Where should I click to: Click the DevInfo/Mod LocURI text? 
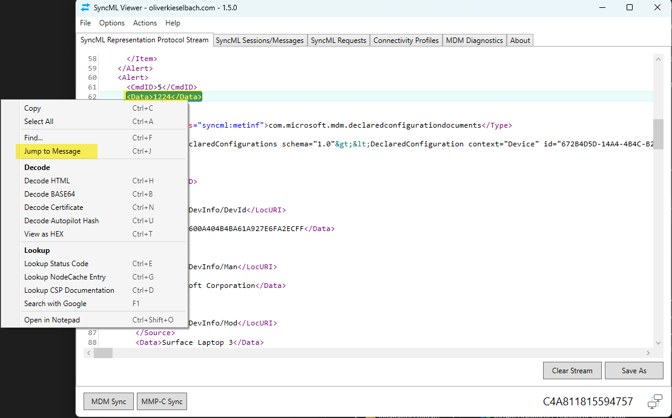(x=212, y=323)
